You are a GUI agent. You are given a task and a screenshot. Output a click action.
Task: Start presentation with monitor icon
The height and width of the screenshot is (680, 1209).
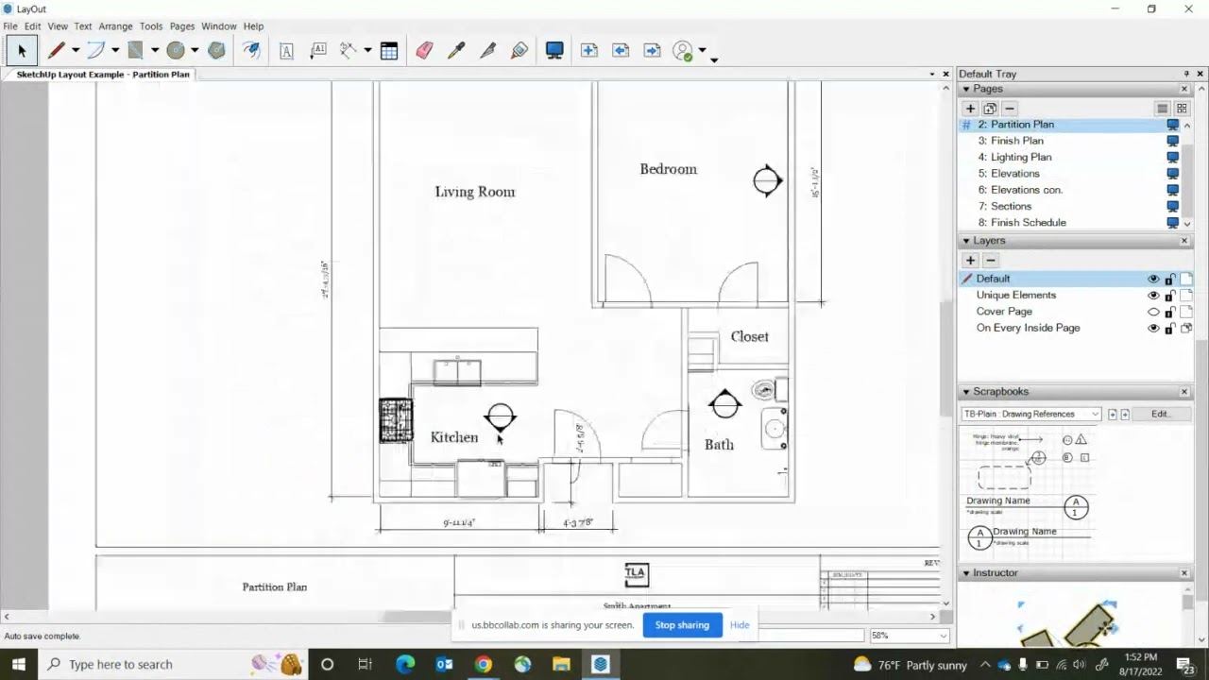point(554,51)
